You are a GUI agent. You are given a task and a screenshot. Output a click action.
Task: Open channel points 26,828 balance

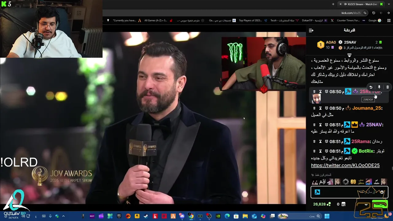tap(322, 204)
